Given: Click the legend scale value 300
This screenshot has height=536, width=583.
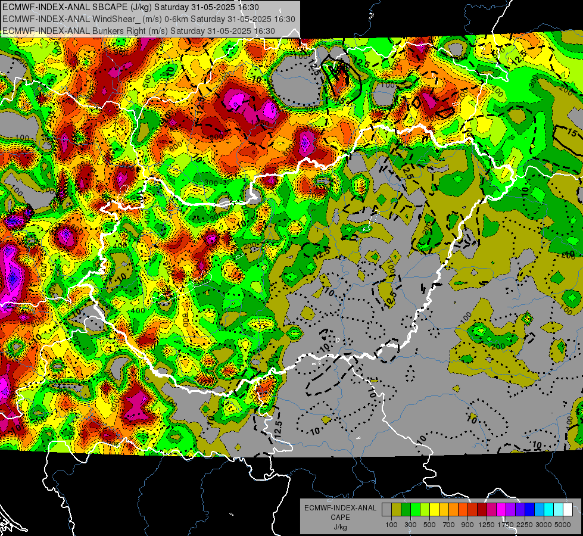Looking at the screenshot, I should (410, 525).
